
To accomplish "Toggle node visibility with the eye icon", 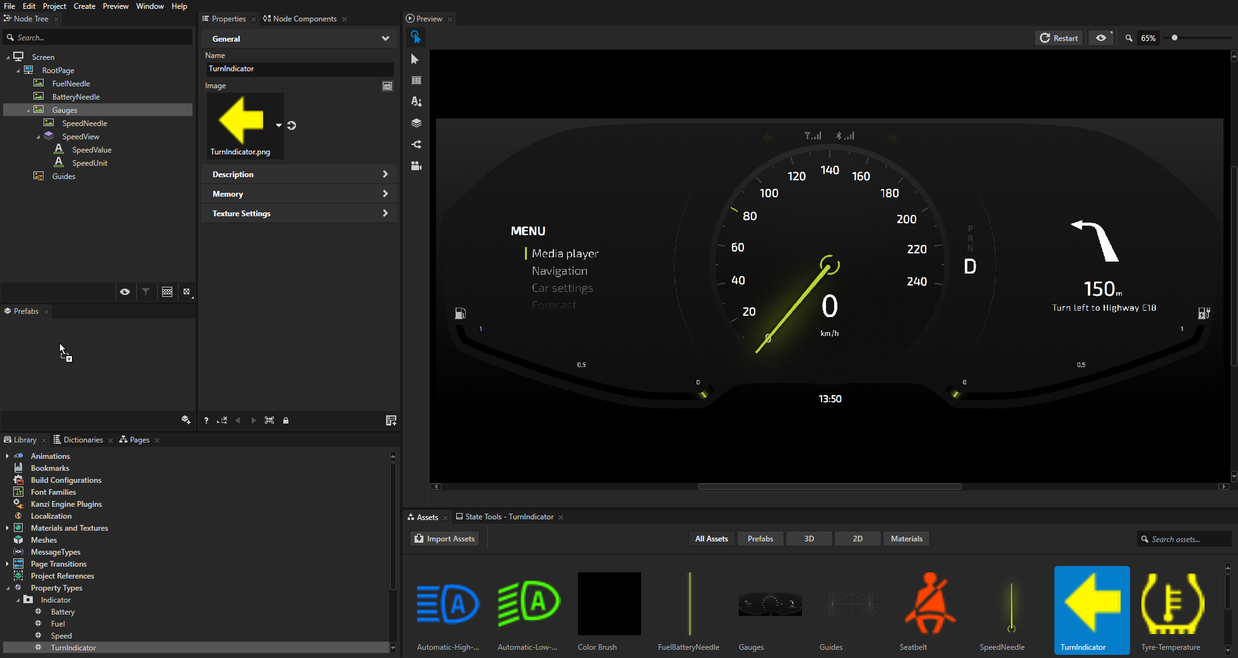I will (x=124, y=291).
